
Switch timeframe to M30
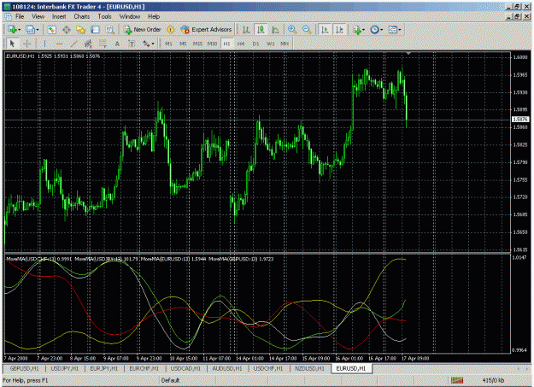212,44
